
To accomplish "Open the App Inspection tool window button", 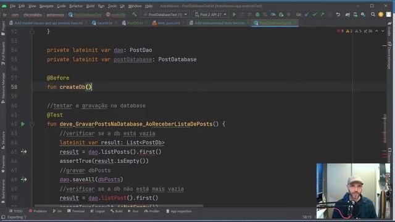I will click(x=179, y=211).
